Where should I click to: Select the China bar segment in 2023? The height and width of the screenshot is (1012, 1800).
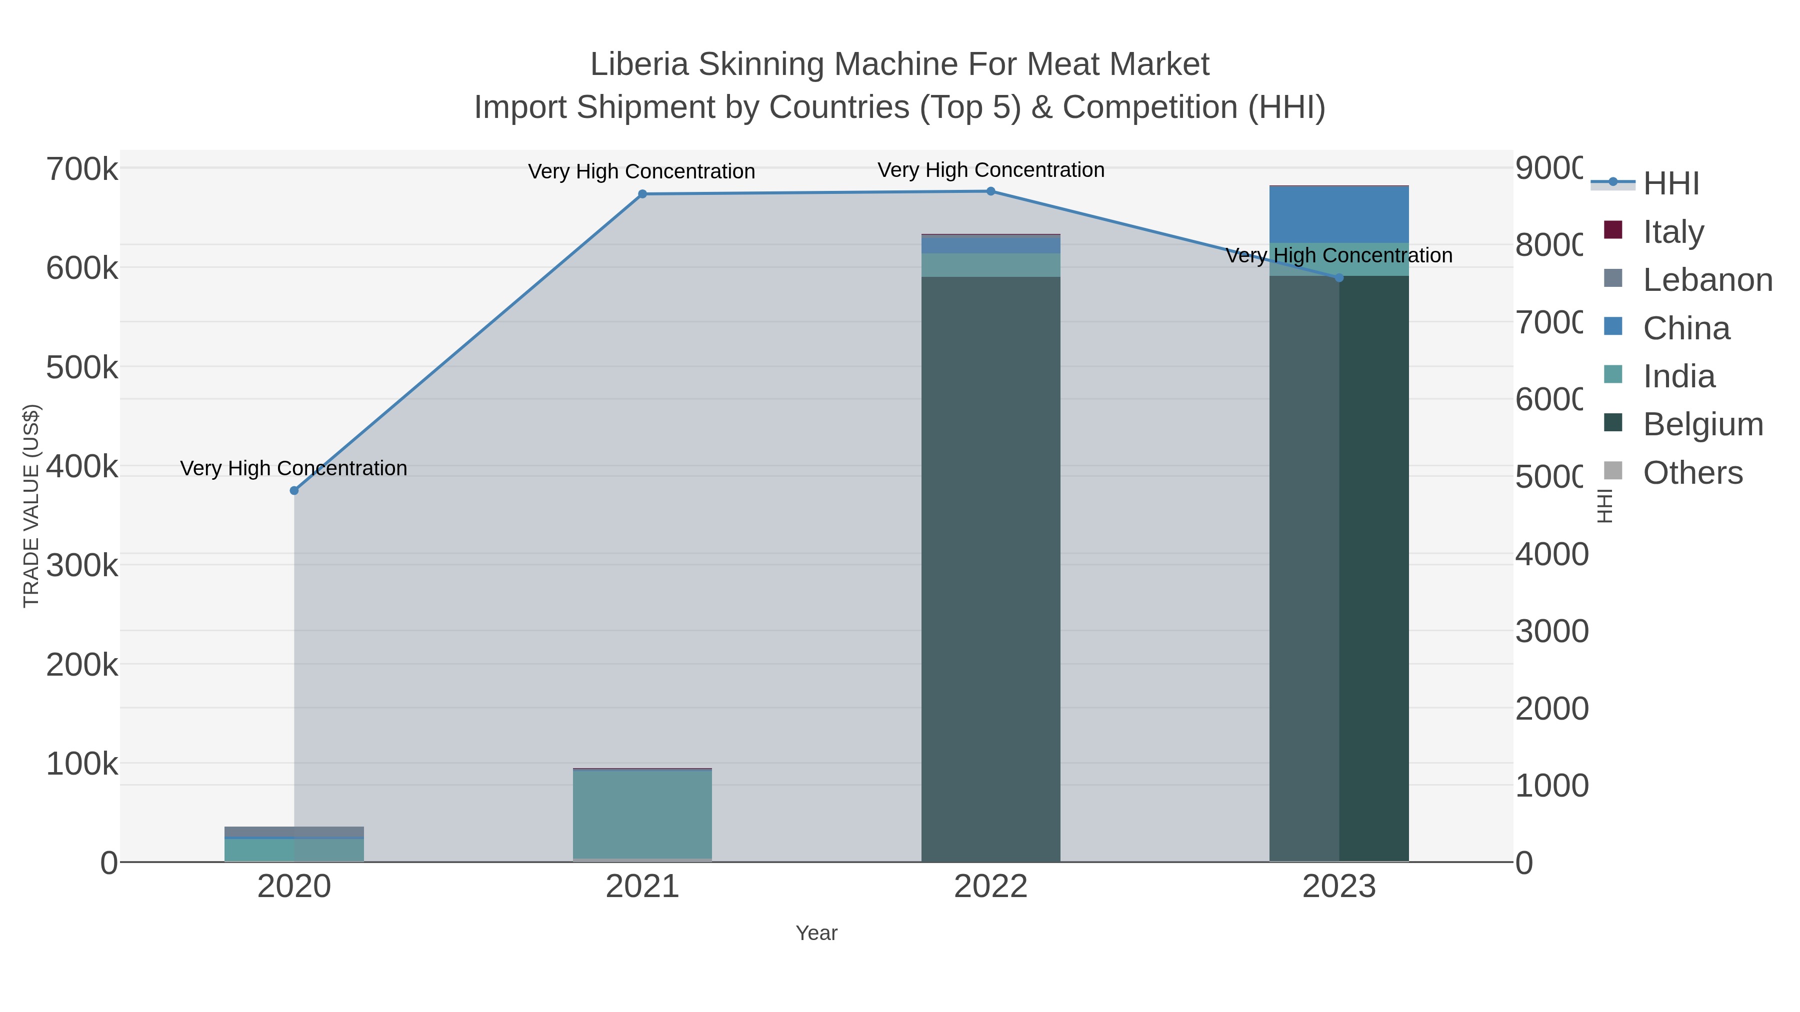pos(1339,214)
